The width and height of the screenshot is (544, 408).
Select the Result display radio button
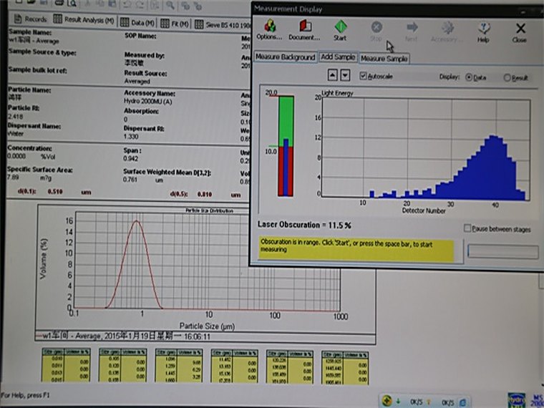[507, 78]
